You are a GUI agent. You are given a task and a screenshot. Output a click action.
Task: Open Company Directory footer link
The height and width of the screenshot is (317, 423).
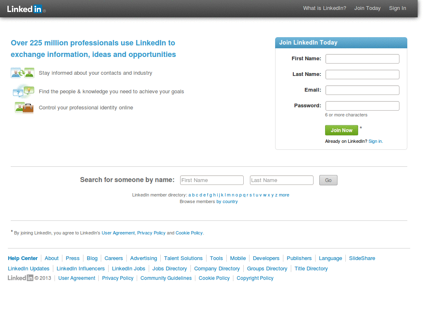217,268
